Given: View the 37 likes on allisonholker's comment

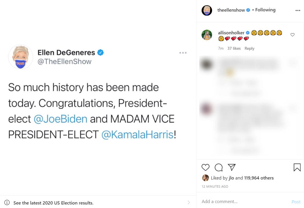Looking at the screenshot, I should click(234, 48).
